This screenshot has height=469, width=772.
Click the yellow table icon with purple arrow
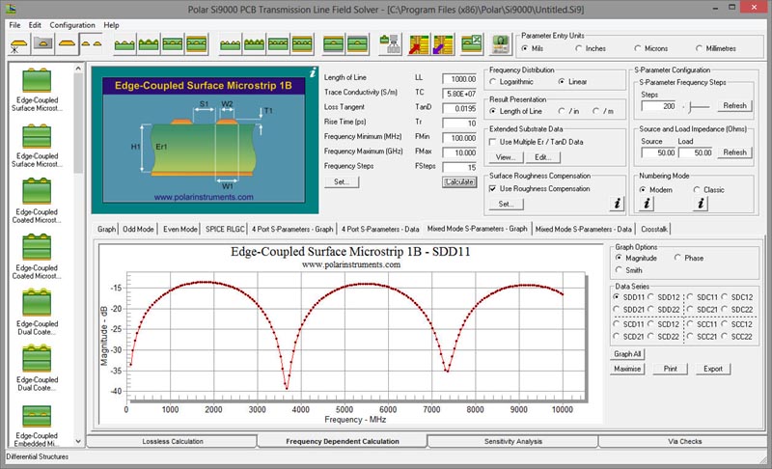click(443, 44)
